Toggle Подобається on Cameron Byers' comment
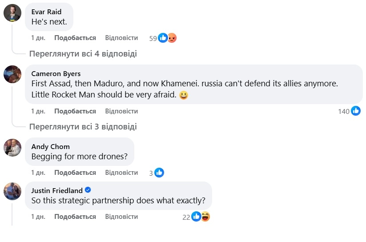366x242 pixels. click(x=75, y=111)
